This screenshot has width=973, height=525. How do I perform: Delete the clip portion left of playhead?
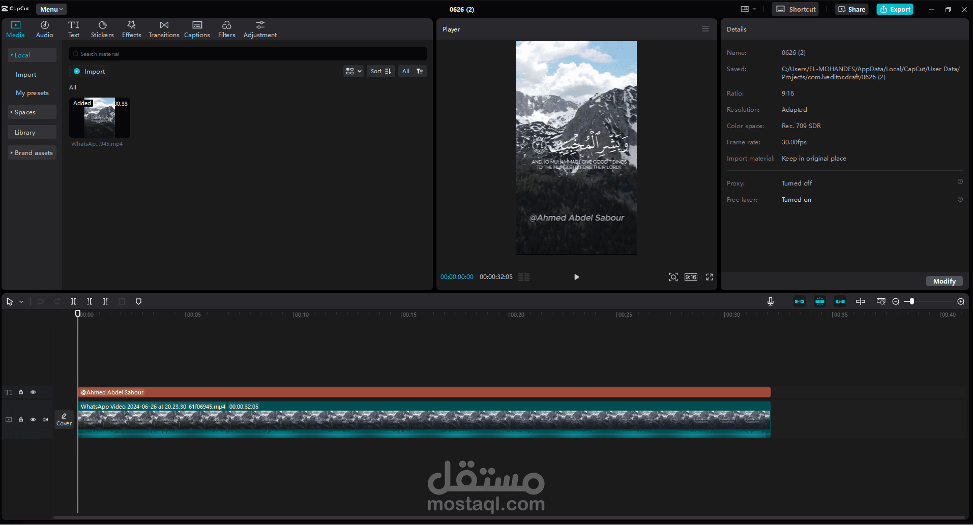[90, 301]
